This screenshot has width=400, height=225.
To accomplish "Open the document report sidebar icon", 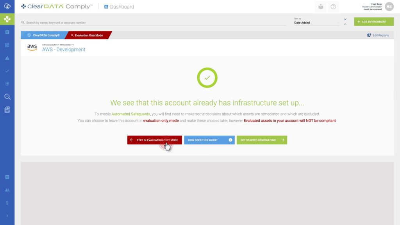I will tap(7, 110).
